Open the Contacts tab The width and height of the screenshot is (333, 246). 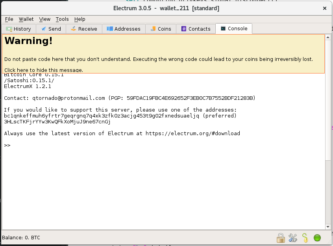(x=196, y=29)
